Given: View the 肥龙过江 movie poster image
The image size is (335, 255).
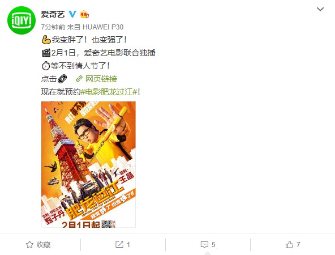Looking at the screenshot, I should click(88, 164).
